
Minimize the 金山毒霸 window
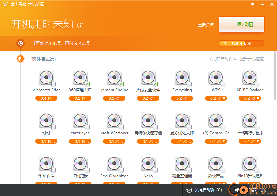coord(262,4)
